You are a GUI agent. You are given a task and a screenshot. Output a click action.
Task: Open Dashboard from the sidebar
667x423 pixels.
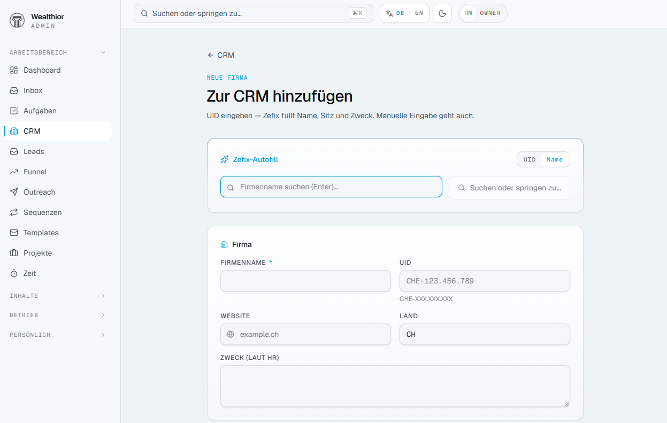pyautogui.click(x=58, y=70)
